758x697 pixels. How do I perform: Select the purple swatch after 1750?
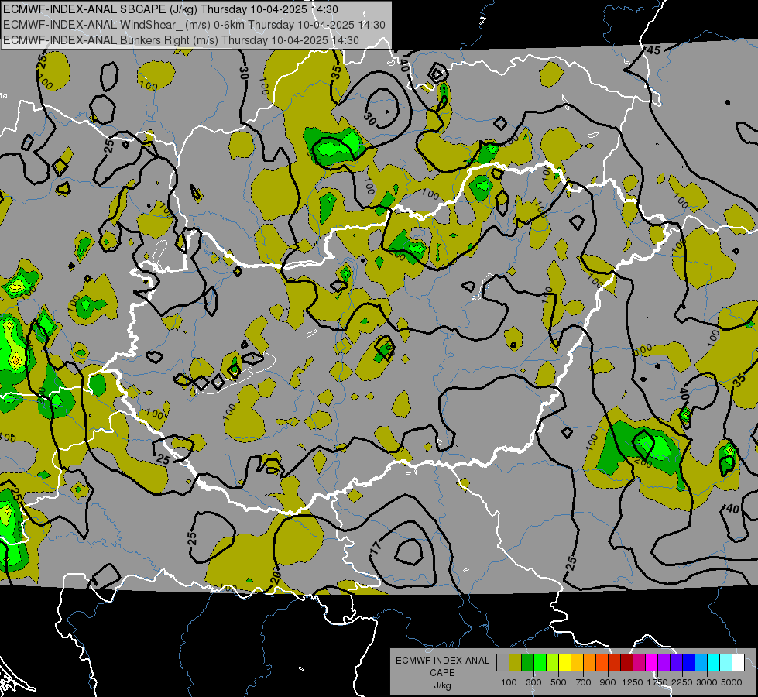[x=664, y=663]
